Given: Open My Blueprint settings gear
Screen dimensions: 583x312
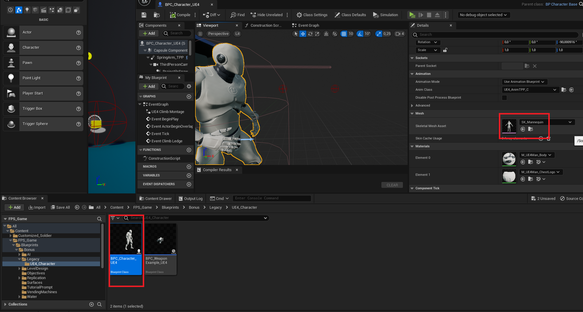Looking at the screenshot, I should pyautogui.click(x=189, y=86).
